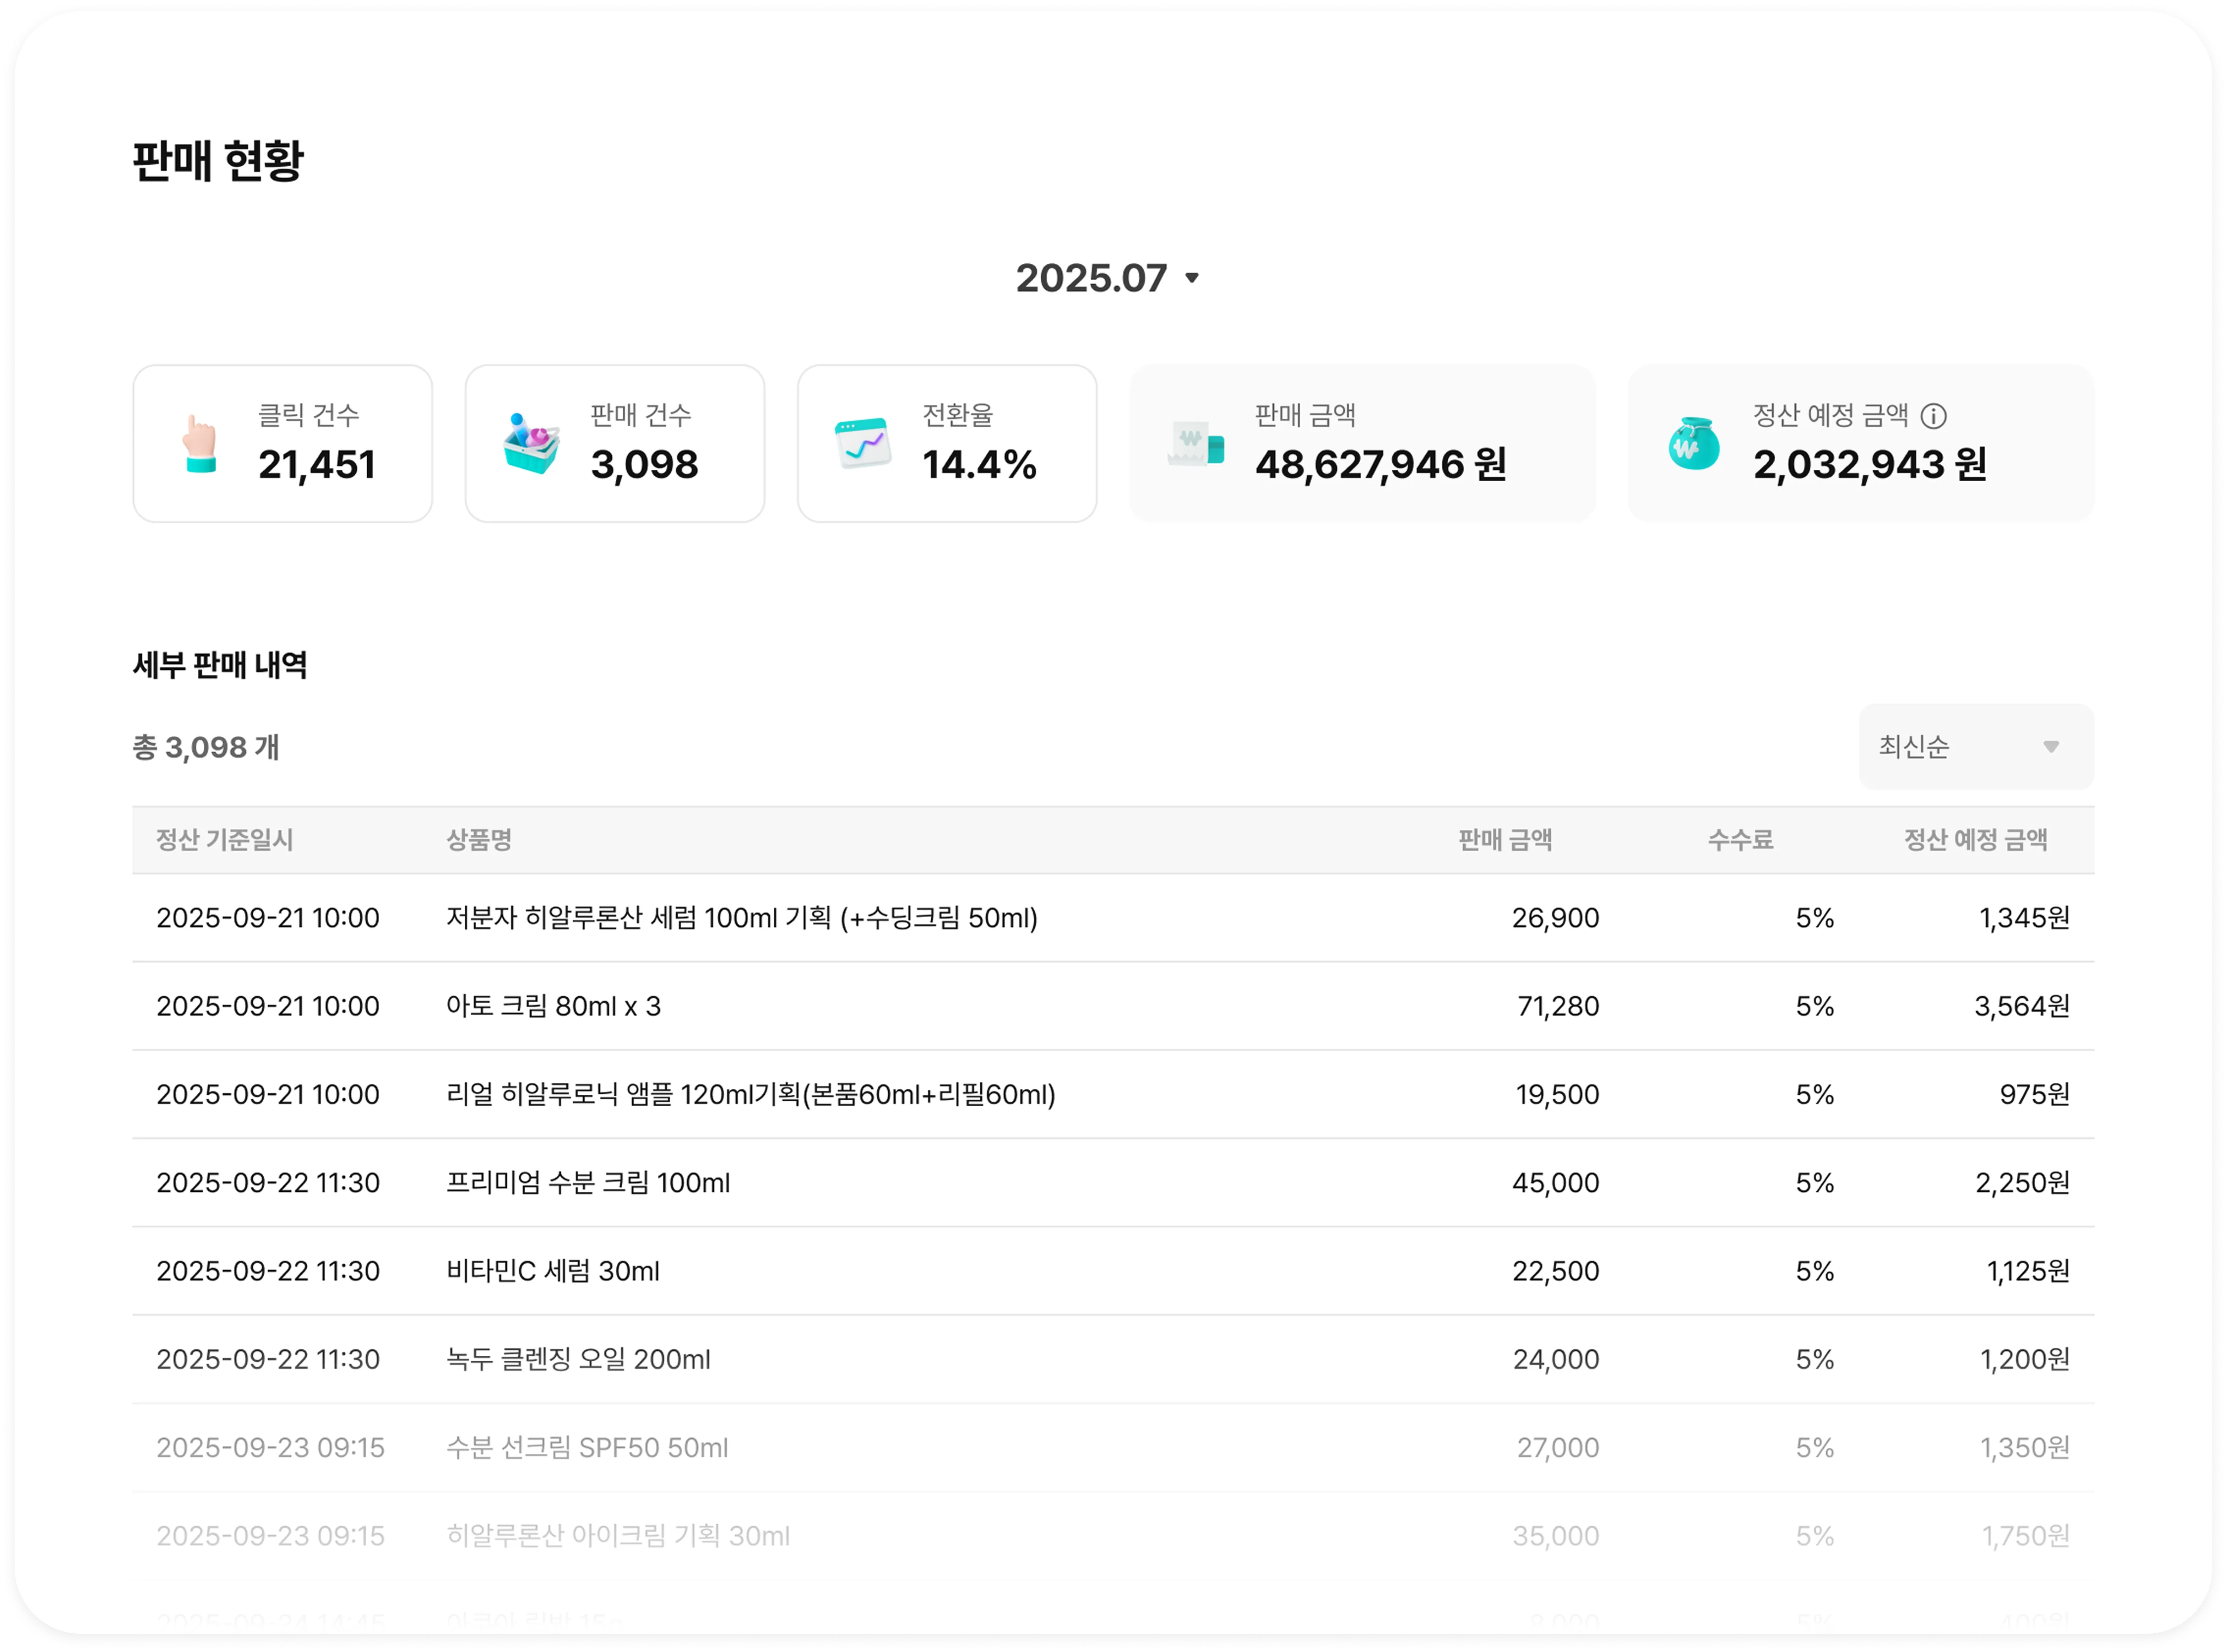Click the 판매 금액 column header
Image resolution: width=2227 pixels, height=1652 pixels.
(1505, 840)
